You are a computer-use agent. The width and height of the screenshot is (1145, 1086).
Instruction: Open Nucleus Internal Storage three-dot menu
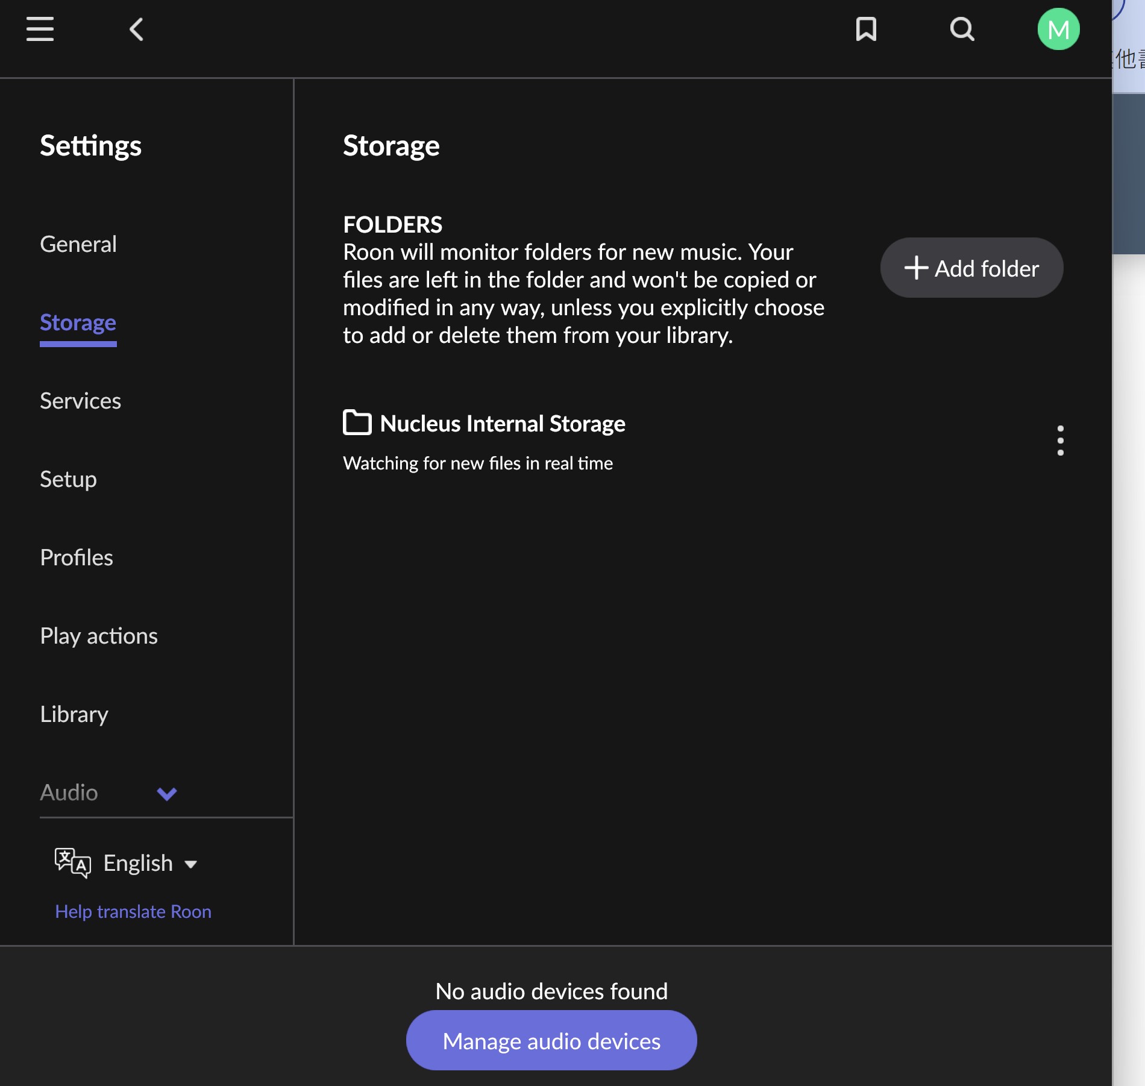click(1061, 441)
